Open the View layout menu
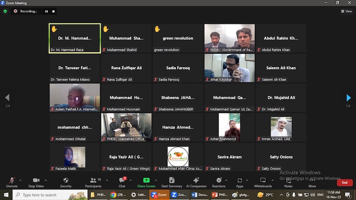The width and height of the screenshot is (356, 200). (346, 11)
